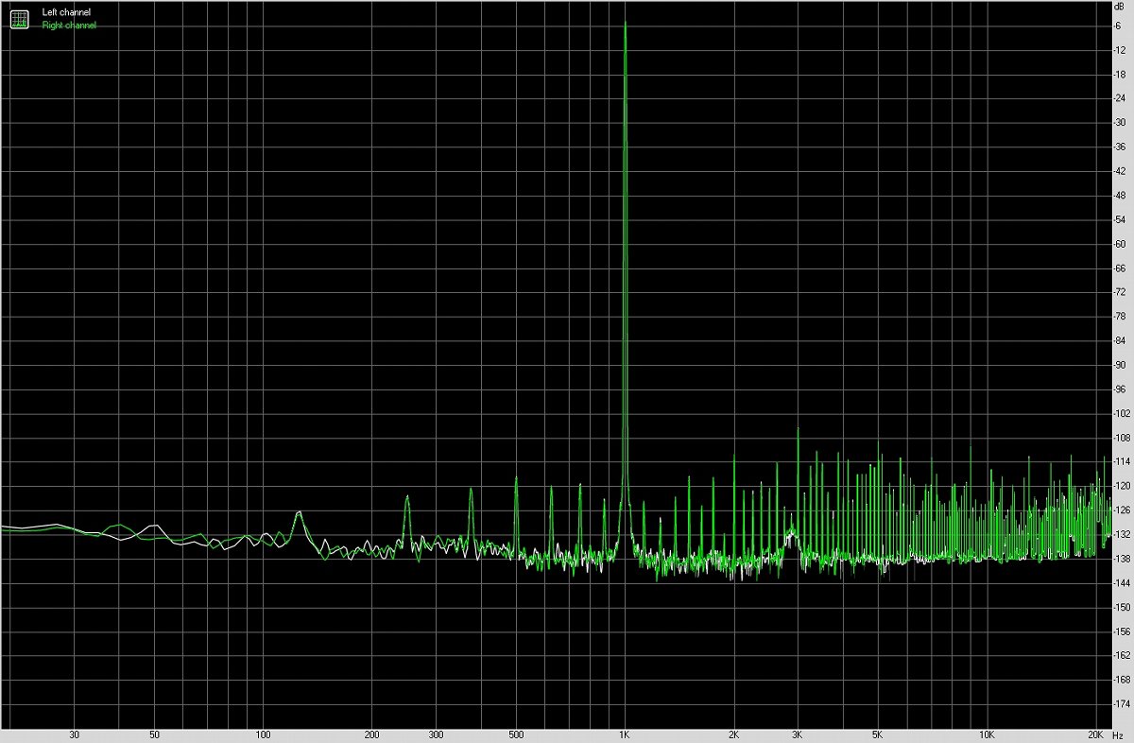Click the 3K frequency label

click(795, 733)
